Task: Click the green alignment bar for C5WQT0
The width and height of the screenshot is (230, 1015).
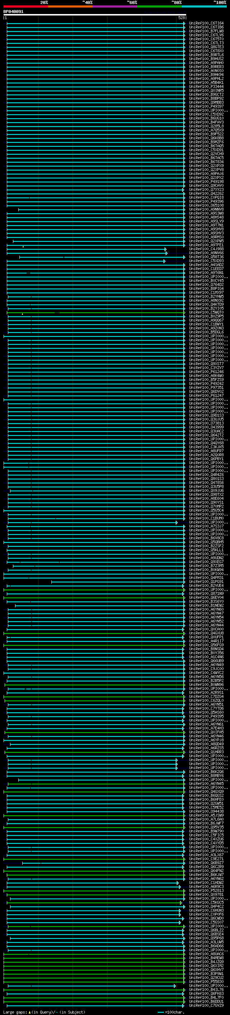Action: coord(95,313)
